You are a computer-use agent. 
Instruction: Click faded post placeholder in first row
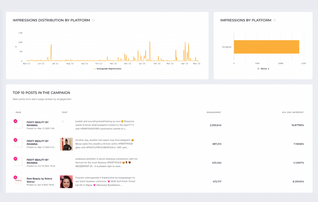63,122
